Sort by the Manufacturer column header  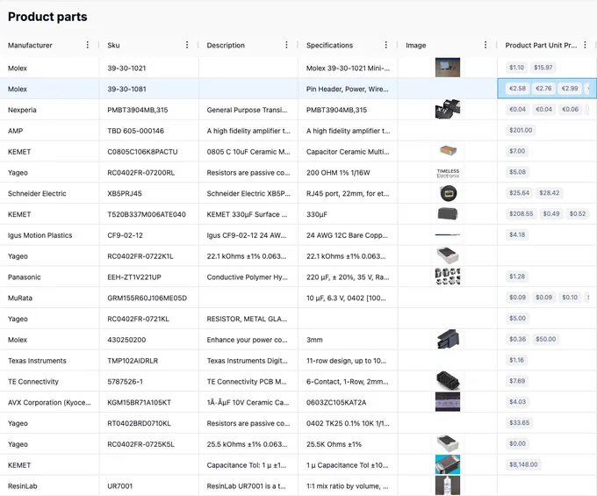pos(30,46)
